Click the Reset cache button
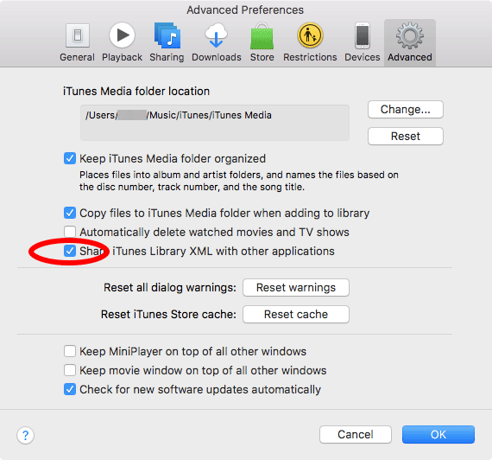The width and height of the screenshot is (492, 460). (296, 314)
